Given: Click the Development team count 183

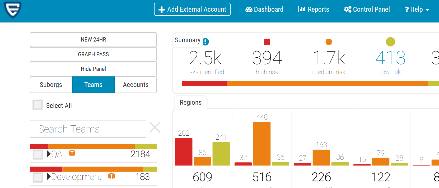Looking at the screenshot, I should [x=142, y=177].
